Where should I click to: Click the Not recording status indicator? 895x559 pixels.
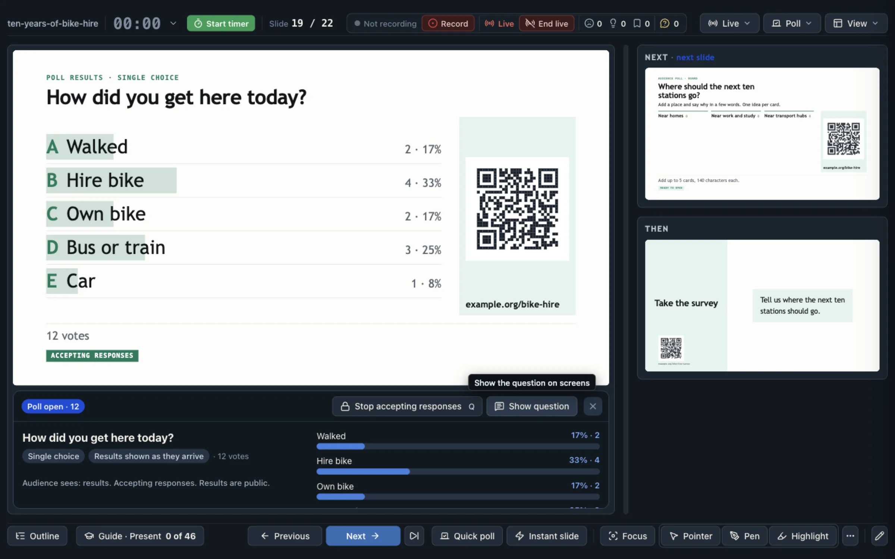click(385, 23)
